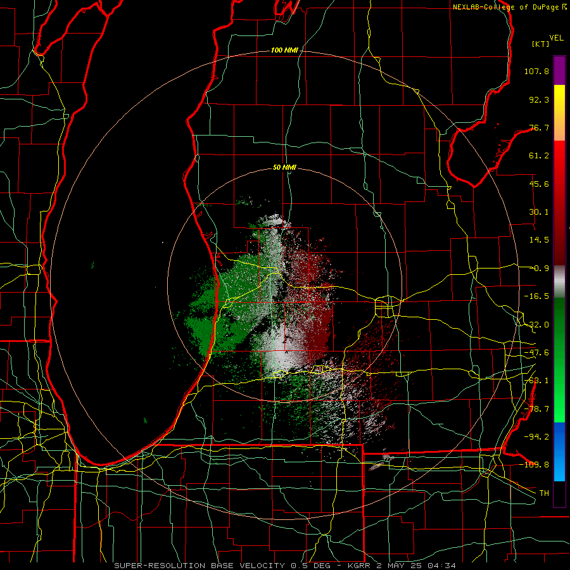This screenshot has width=570, height=570.
Task: Click the [KT] units label
Action: coord(541,44)
